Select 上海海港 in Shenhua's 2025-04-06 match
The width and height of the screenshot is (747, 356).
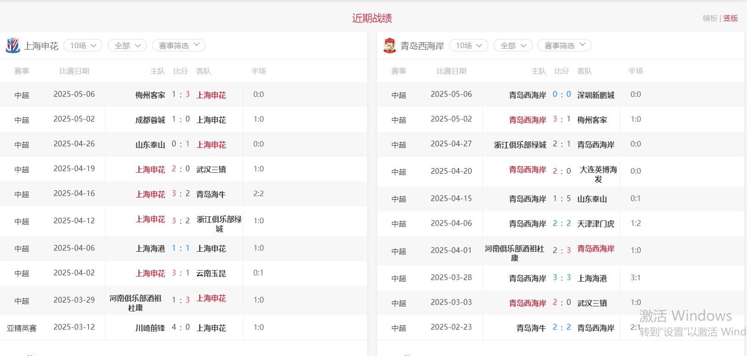150,249
